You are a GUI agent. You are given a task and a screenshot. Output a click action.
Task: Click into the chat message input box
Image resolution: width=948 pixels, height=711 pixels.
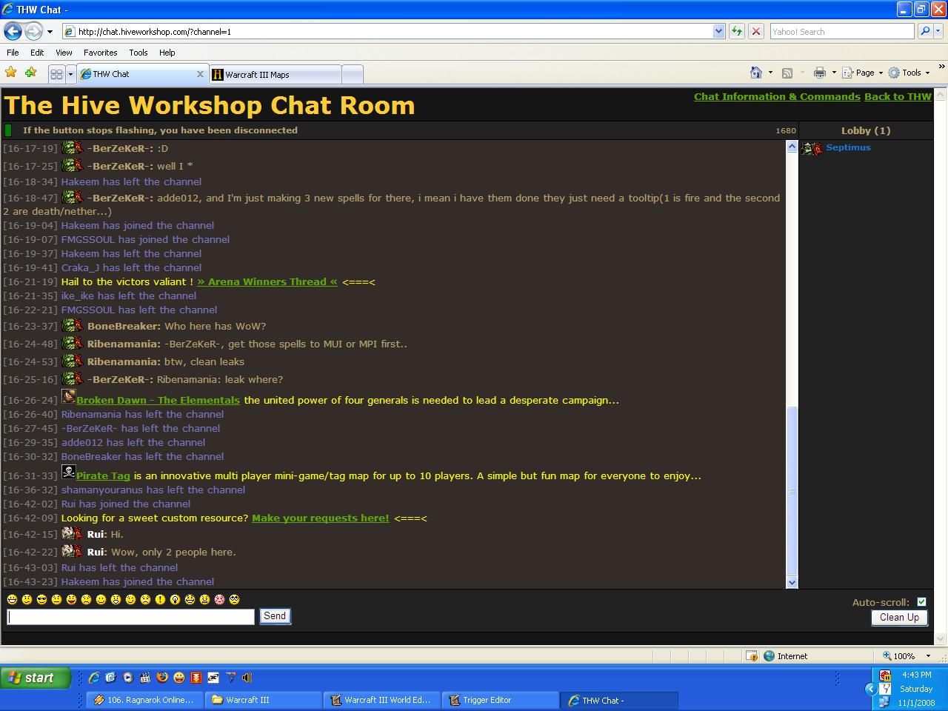130,616
